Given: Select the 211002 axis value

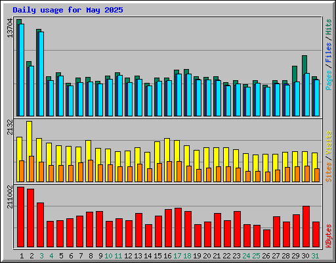Looking at the screenshot, I should click(x=10, y=197).
